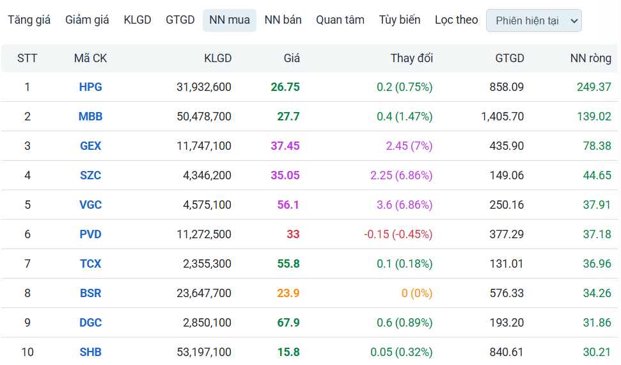The image size is (621, 365).
Task: Click the Mã CK column header
Action: click(x=90, y=58)
